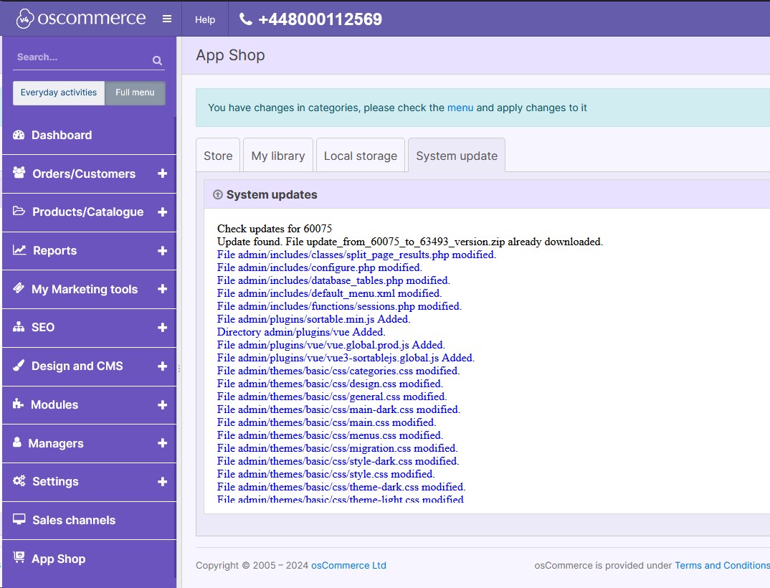Click the Managers user icon
The height and width of the screenshot is (588, 770).
[17, 442]
